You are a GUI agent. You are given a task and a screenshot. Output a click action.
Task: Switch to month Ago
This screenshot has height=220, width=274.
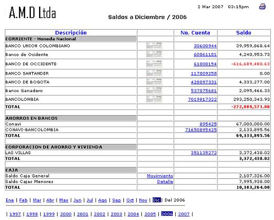point(102,200)
